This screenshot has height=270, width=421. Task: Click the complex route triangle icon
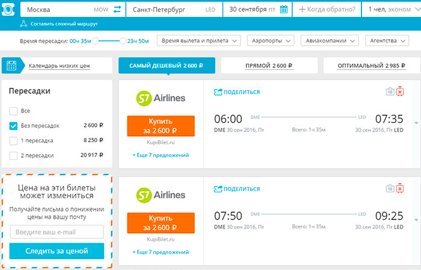click(23, 23)
